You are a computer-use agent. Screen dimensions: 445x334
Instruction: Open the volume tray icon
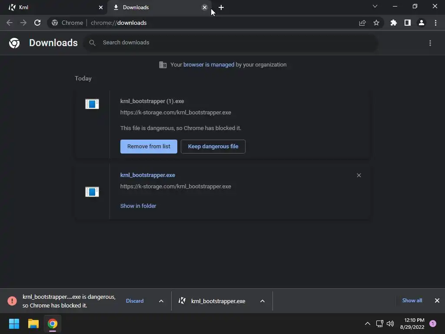390,324
